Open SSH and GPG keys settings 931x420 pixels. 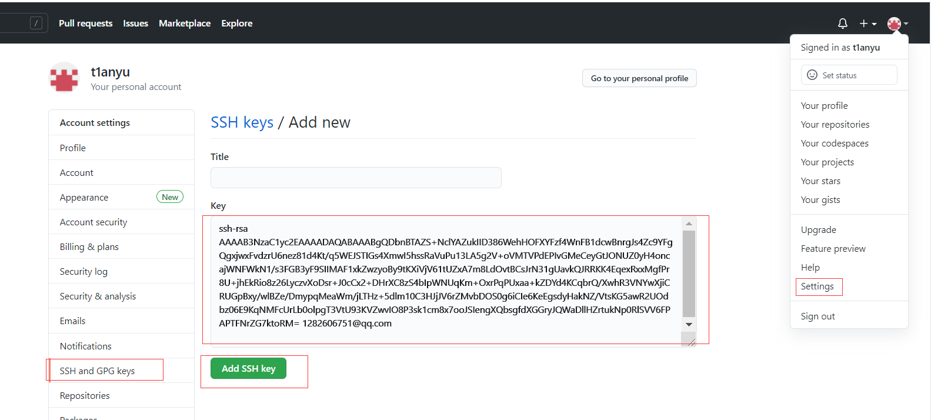click(98, 371)
